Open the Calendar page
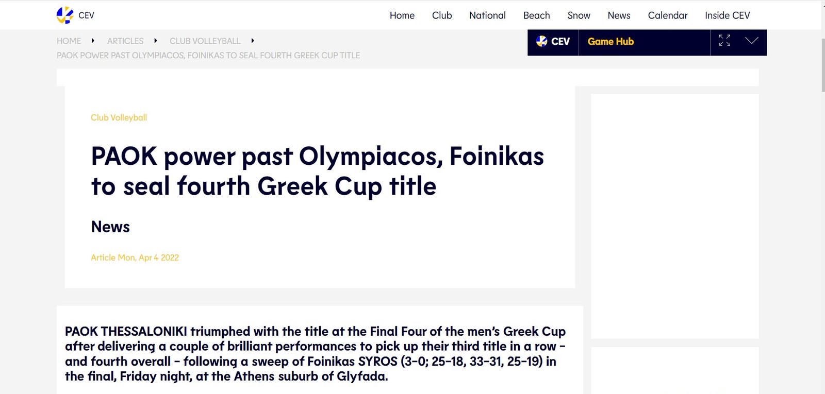 [668, 15]
